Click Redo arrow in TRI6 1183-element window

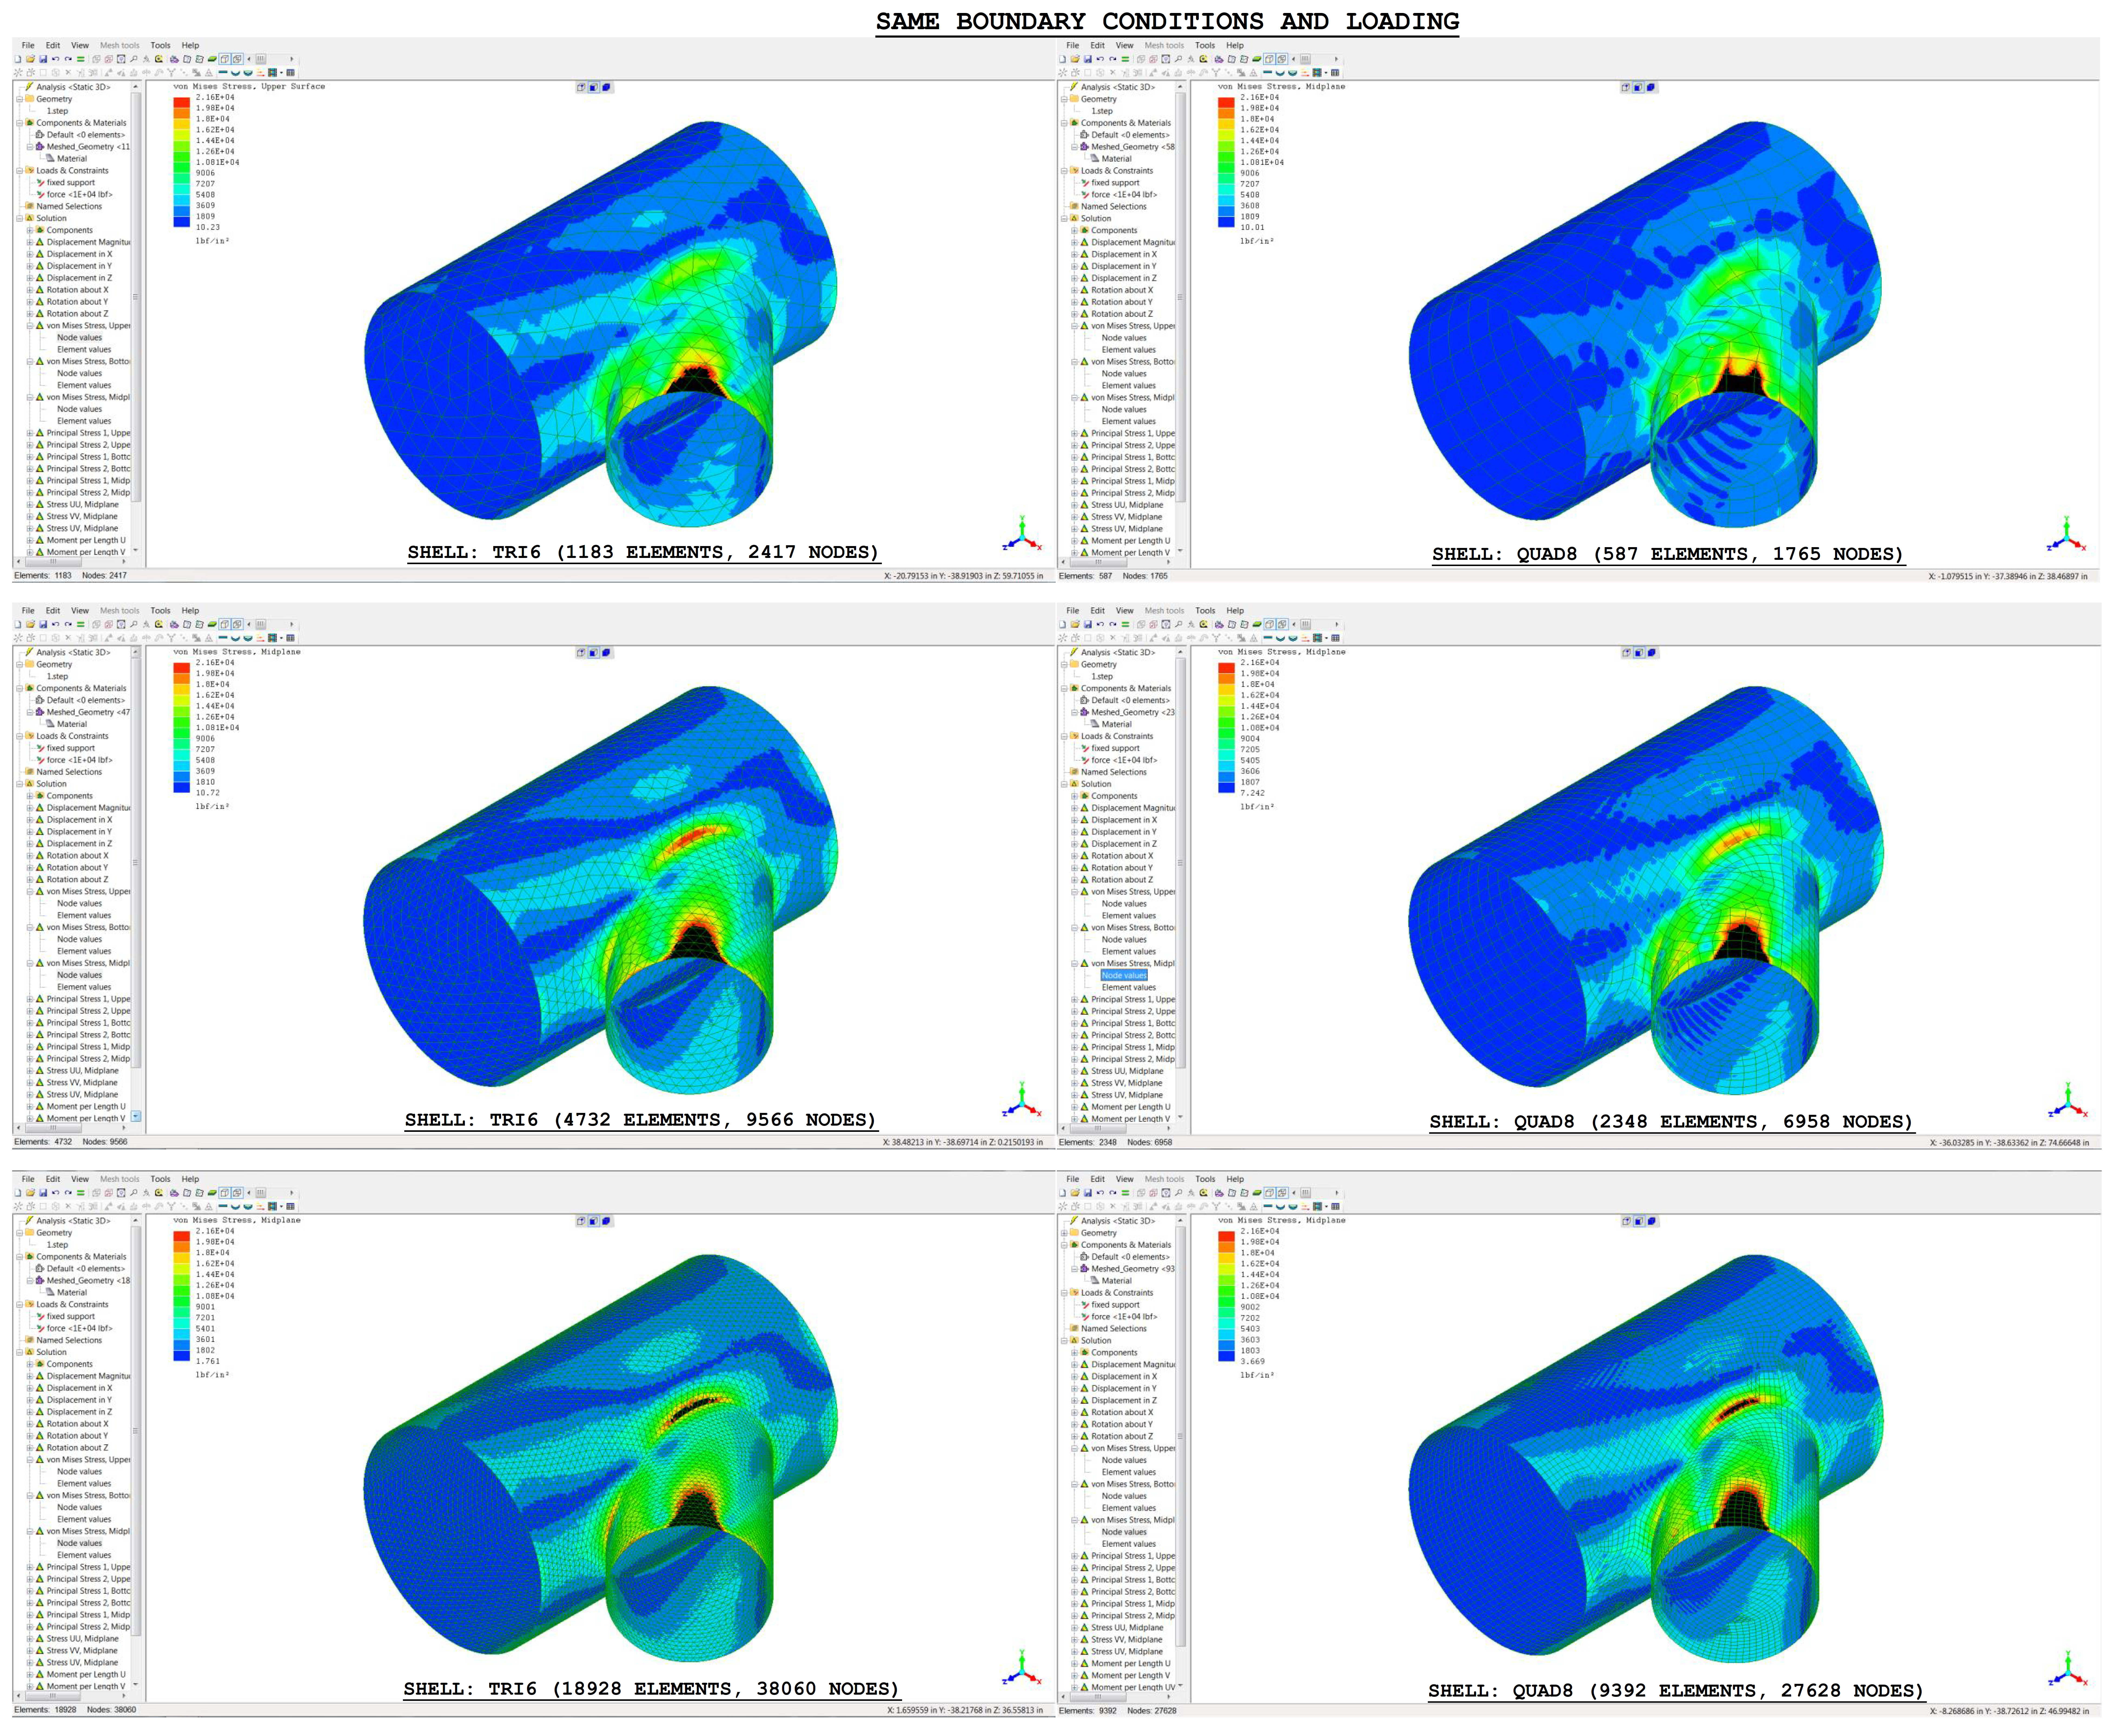[x=68, y=59]
